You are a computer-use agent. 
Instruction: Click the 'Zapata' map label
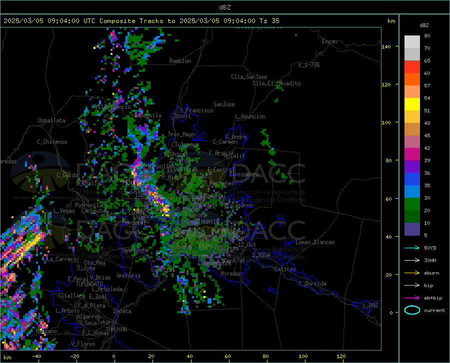122,311
